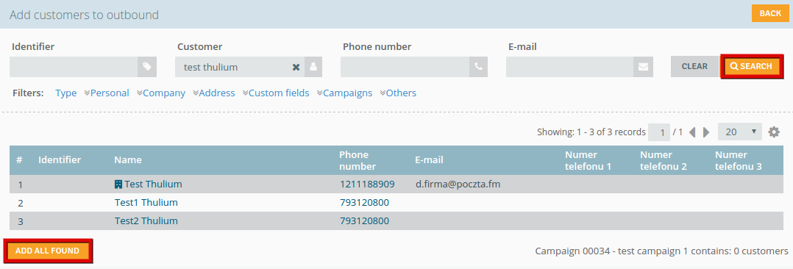The height and width of the screenshot is (269, 793).
Task: Open the records-per-page dropdown showing 20
Action: point(740,132)
